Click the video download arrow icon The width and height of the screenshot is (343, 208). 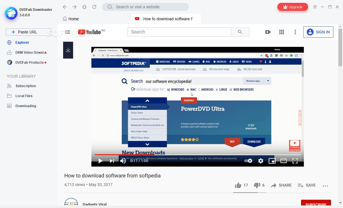[68, 50]
